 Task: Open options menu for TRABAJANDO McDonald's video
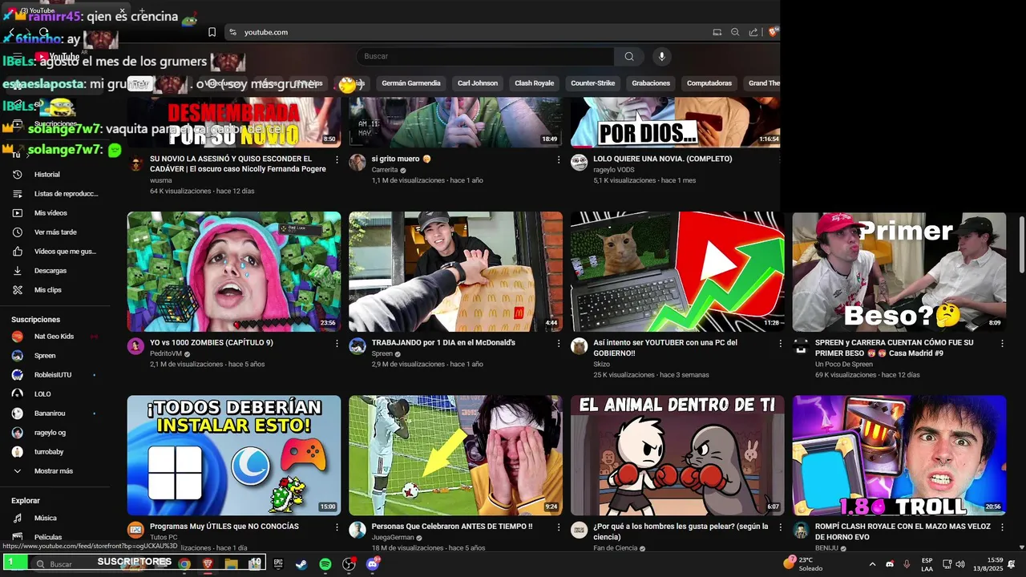[x=559, y=343]
